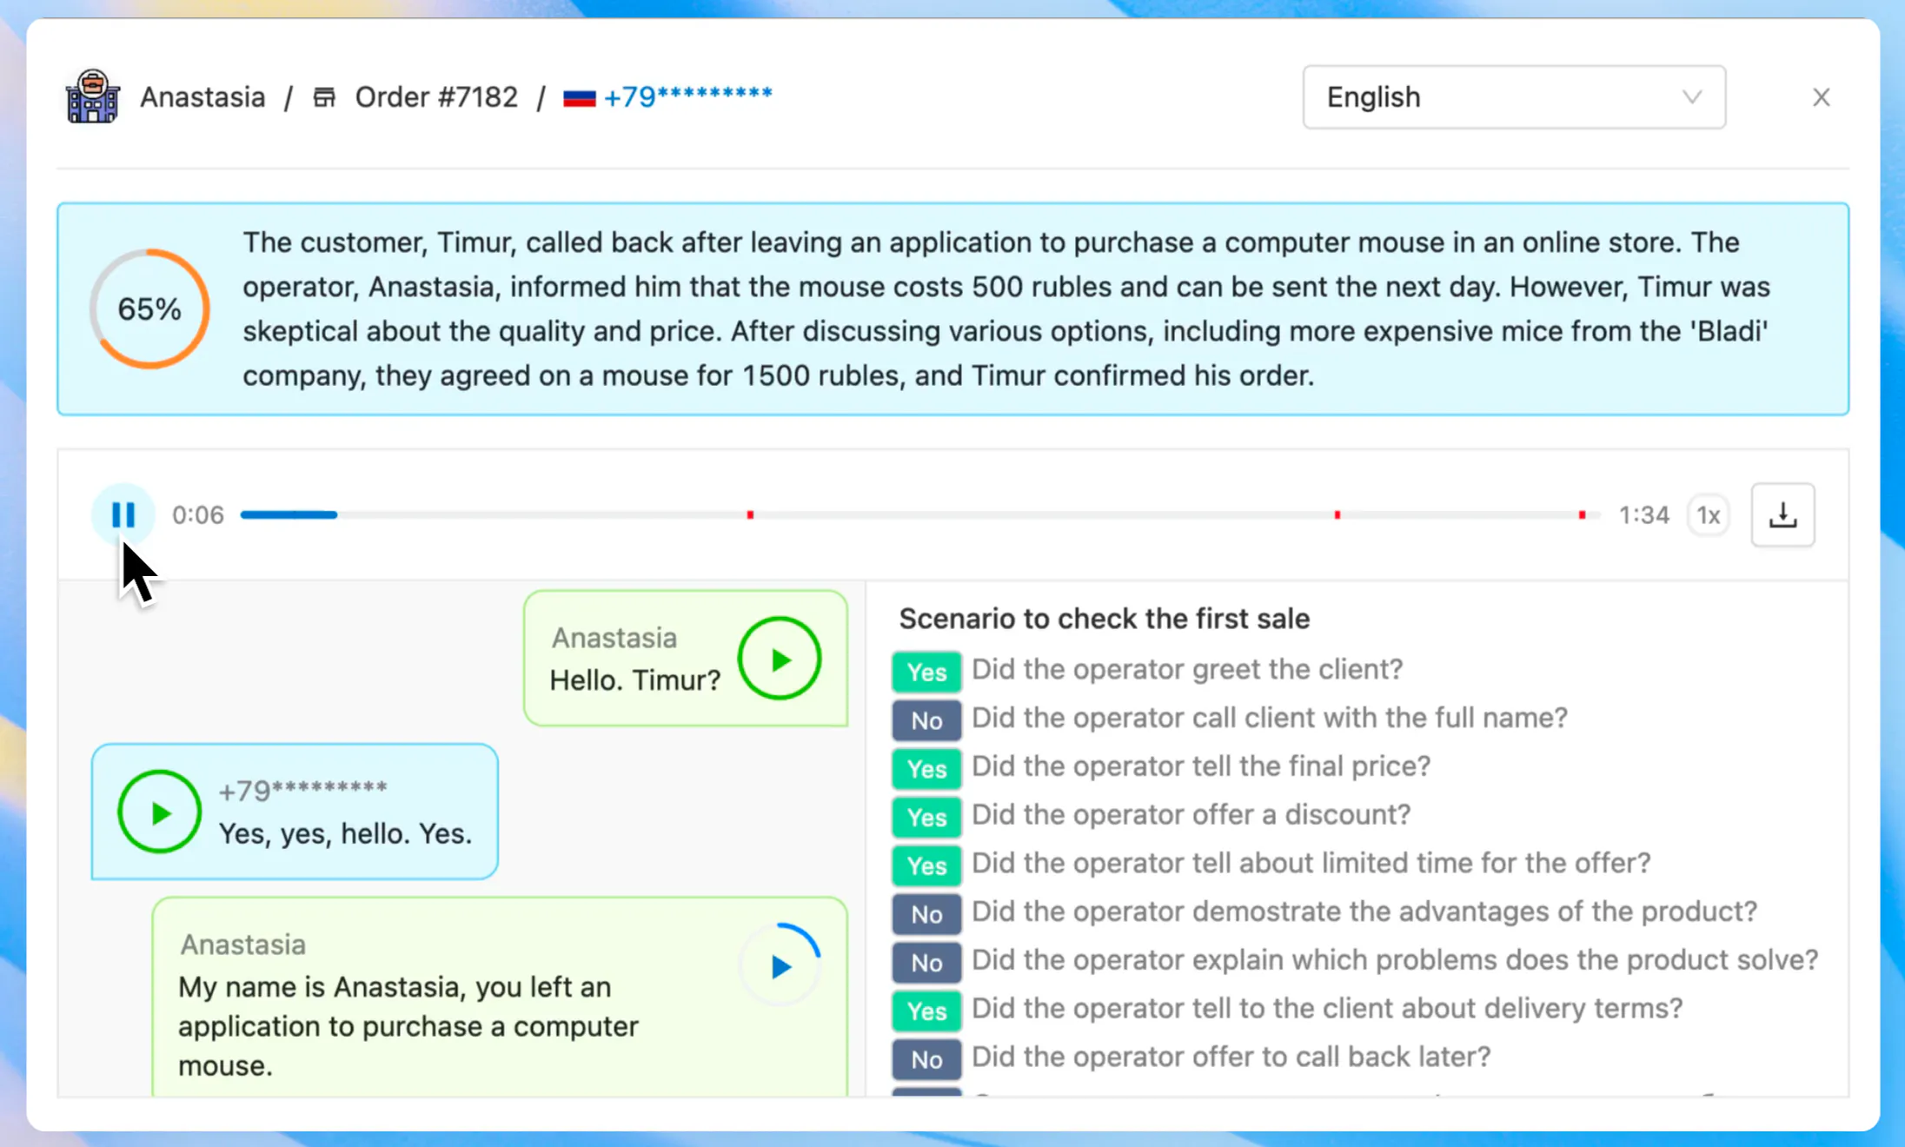The height and width of the screenshot is (1147, 1905).
Task: Open the Order #7182 breadcrumb
Action: click(x=436, y=96)
